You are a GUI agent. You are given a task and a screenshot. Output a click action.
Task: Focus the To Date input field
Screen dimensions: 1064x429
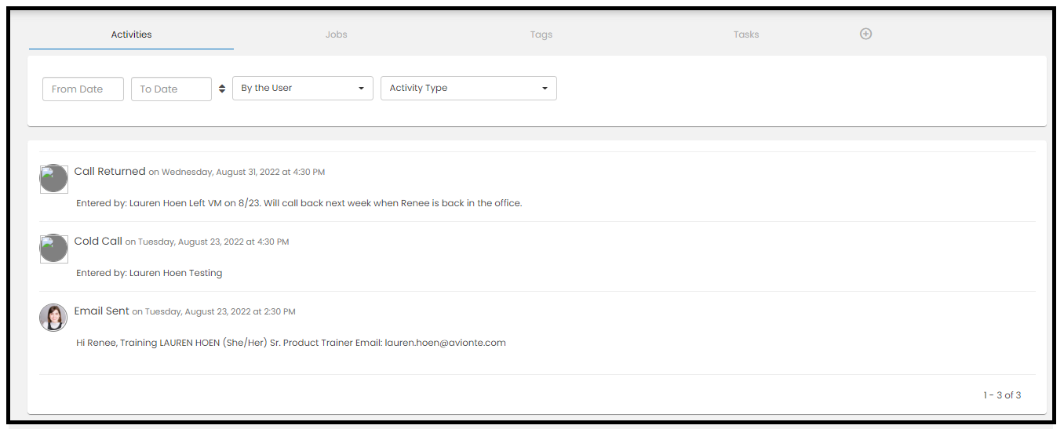click(x=171, y=89)
